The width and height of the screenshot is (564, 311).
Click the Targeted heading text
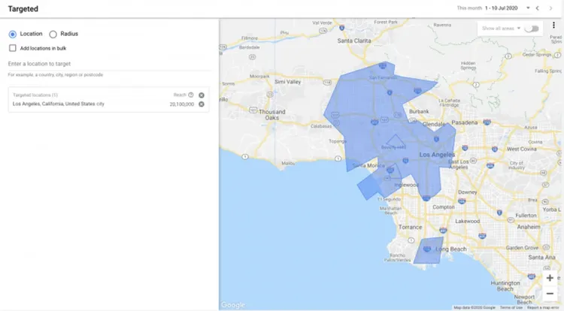pyautogui.click(x=23, y=9)
